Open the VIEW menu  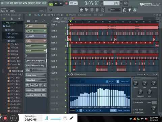coord(25,3)
